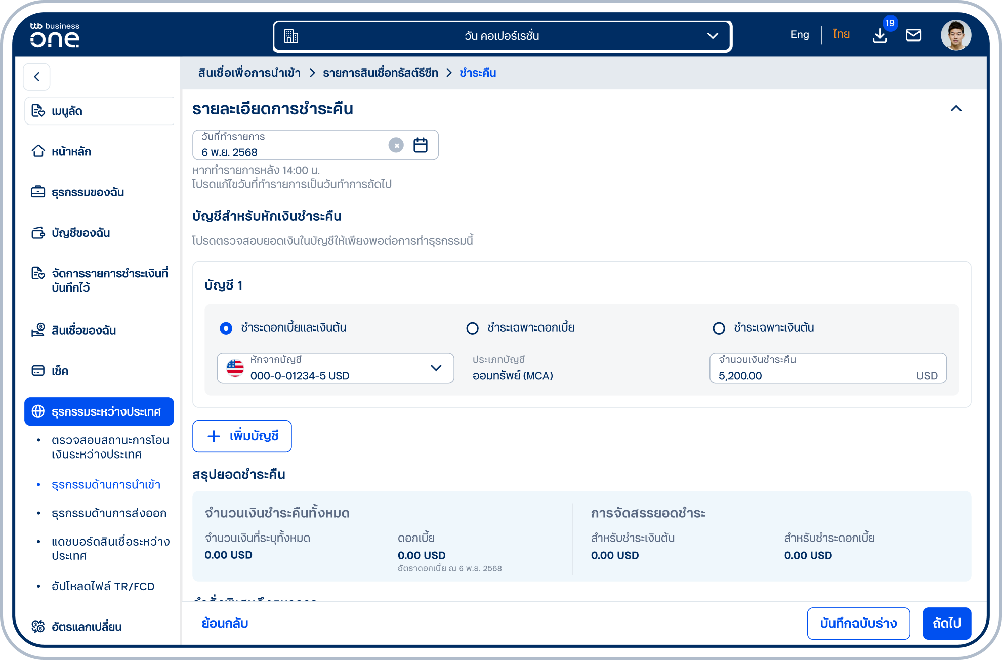Click loan hand icon beside สินเชื่อของฉัน
Screen dimensions: 1002x660
38,330
